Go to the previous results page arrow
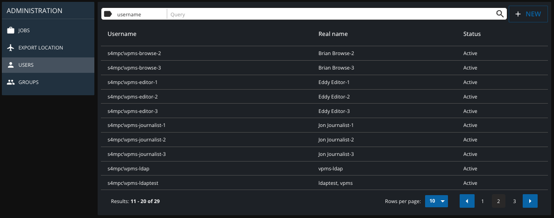Image resolution: width=554 pixels, height=218 pixels. (467, 201)
